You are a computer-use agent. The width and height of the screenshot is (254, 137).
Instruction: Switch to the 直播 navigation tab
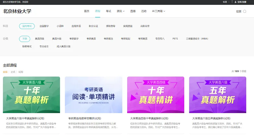point(133,11)
